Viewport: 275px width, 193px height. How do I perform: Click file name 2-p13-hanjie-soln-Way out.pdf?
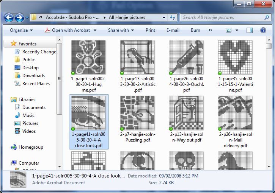(x=187, y=137)
